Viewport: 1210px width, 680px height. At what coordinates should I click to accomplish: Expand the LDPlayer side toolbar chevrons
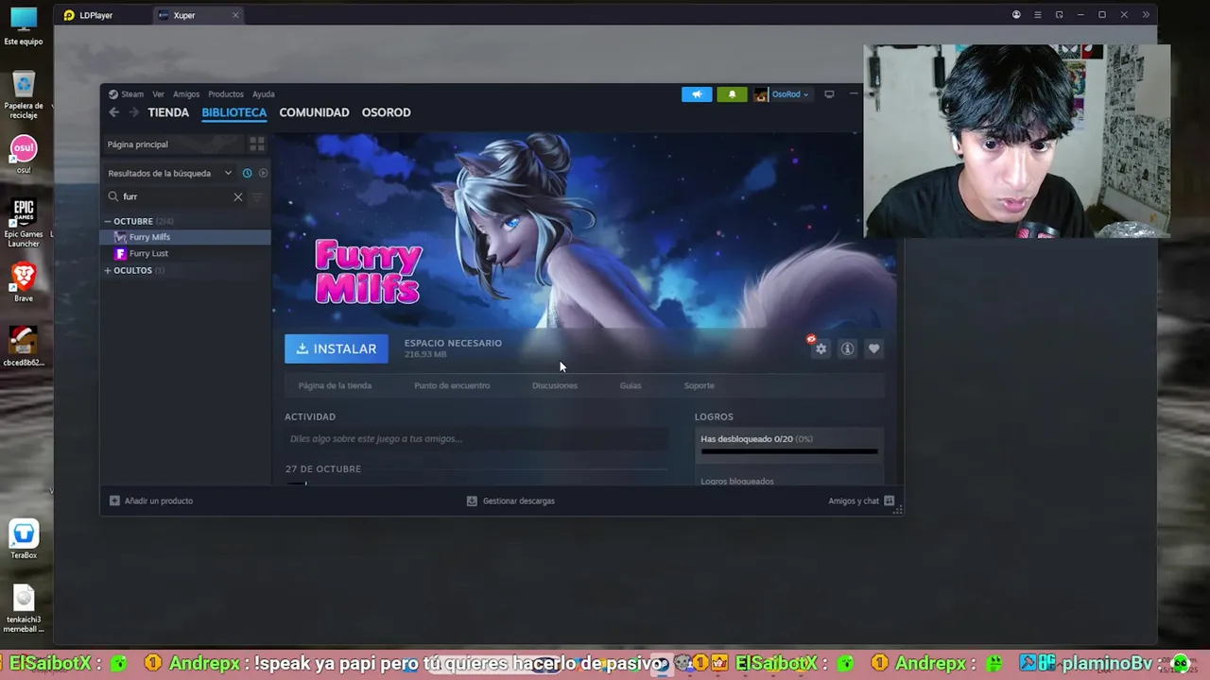1146,15
